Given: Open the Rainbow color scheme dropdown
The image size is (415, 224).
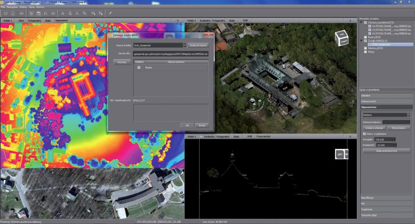Looking at the screenshot, I should pyautogui.click(x=408, y=115).
